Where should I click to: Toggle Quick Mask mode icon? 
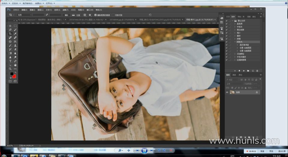10,81
